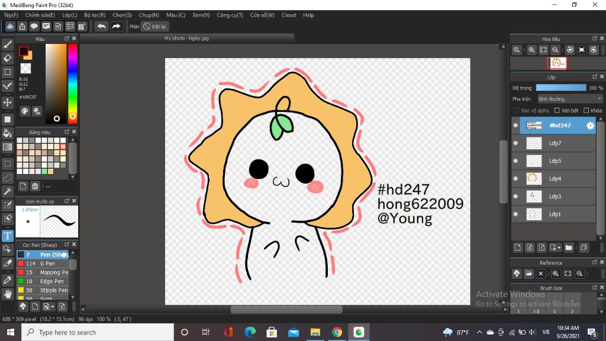Select the G Pen brush
Screen dimensions: 606x341
tap(43, 263)
